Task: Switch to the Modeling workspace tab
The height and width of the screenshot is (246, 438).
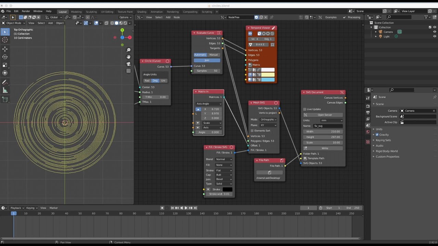Action: point(76,12)
